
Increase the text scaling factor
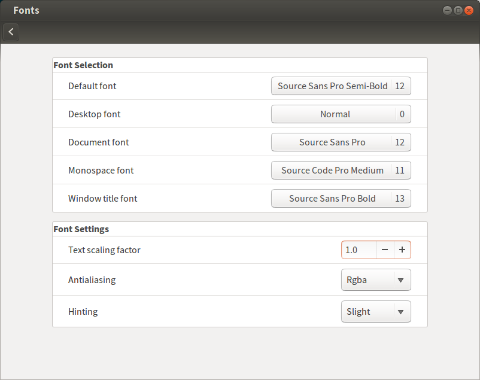[x=402, y=250]
